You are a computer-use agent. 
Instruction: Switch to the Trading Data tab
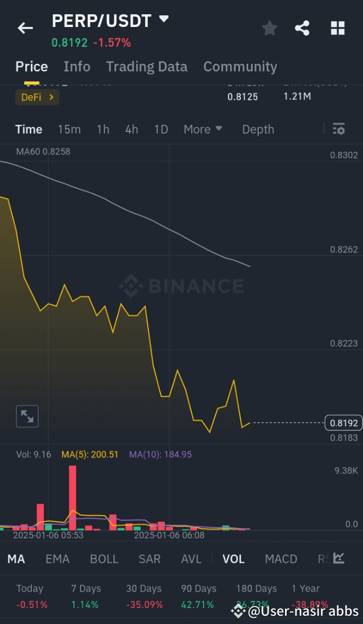(146, 67)
